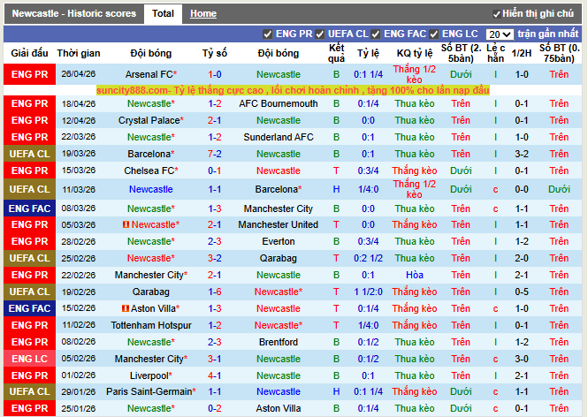Click the UEFA CL badge on 19/03/26 row
The width and height of the screenshot is (588, 417).
coord(30,154)
